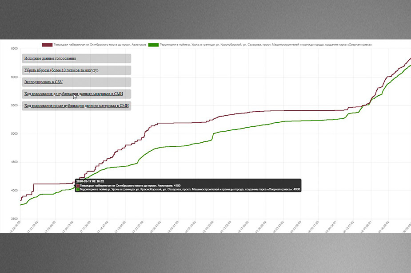Image resolution: width=411 pixels, height=273 pixels.
Task: Click the 5000 label on the Y axis
Action: coord(14,134)
